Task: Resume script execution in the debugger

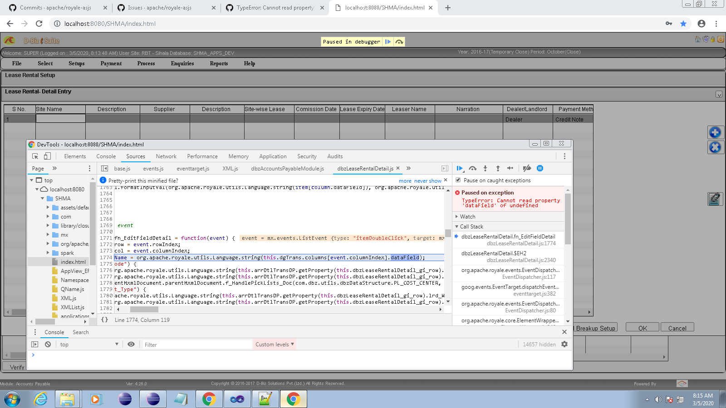Action: (x=460, y=168)
